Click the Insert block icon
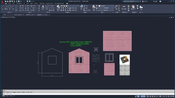The height and width of the screenshot is (98, 175). 81,7
